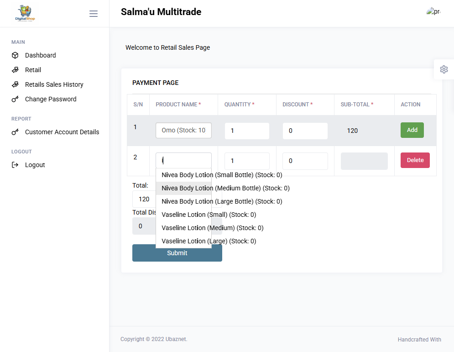Choose Nivea Body Lotion (Large Bottle)
Screen dimensions: 454x352
[x=222, y=202]
